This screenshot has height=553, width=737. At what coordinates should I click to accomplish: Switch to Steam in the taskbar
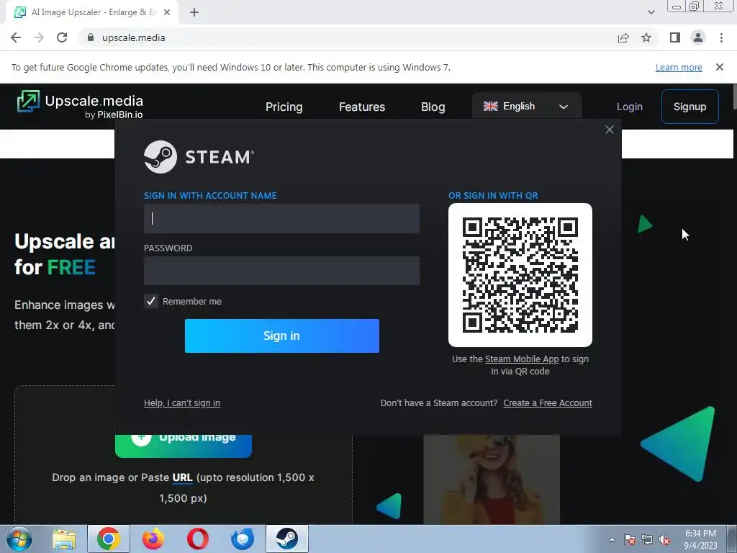click(x=287, y=539)
